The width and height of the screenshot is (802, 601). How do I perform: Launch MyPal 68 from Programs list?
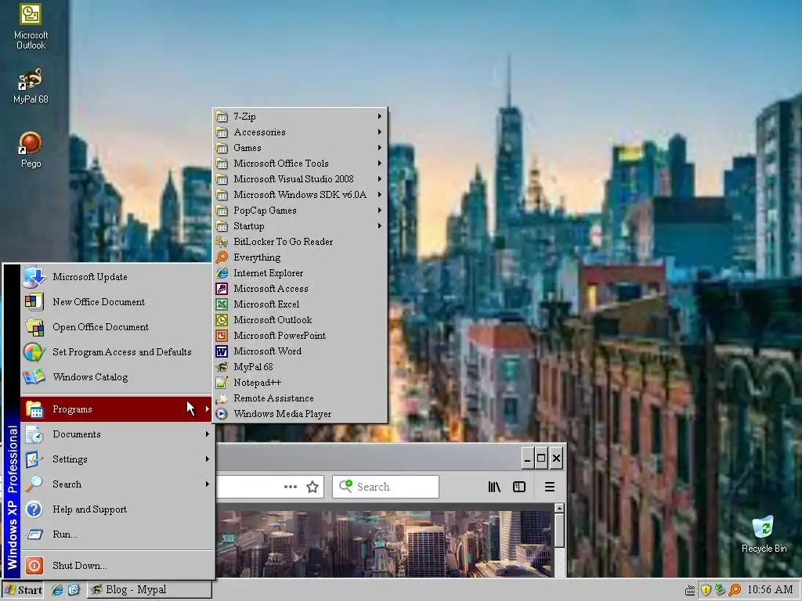point(300,367)
